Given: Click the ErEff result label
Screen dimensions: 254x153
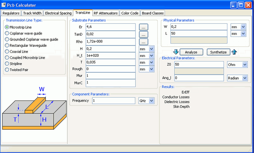Looking at the screenshot, I should (x=185, y=92).
